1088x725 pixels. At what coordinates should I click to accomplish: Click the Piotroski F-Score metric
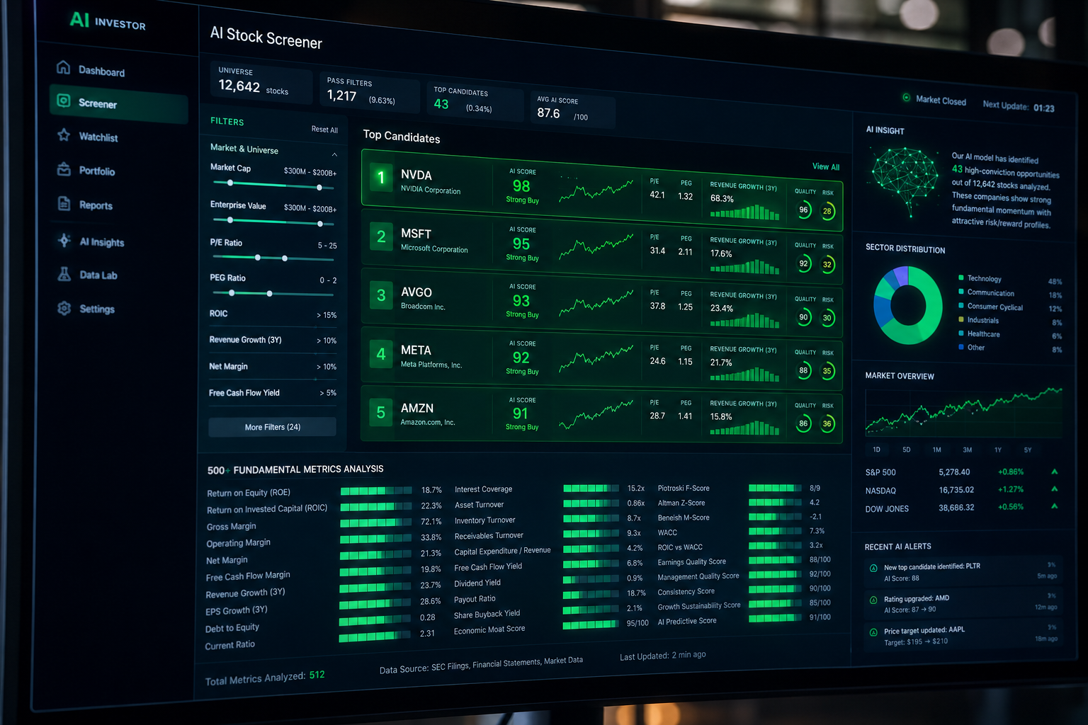(684, 488)
